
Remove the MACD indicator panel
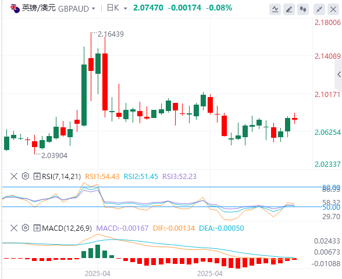[14, 228]
